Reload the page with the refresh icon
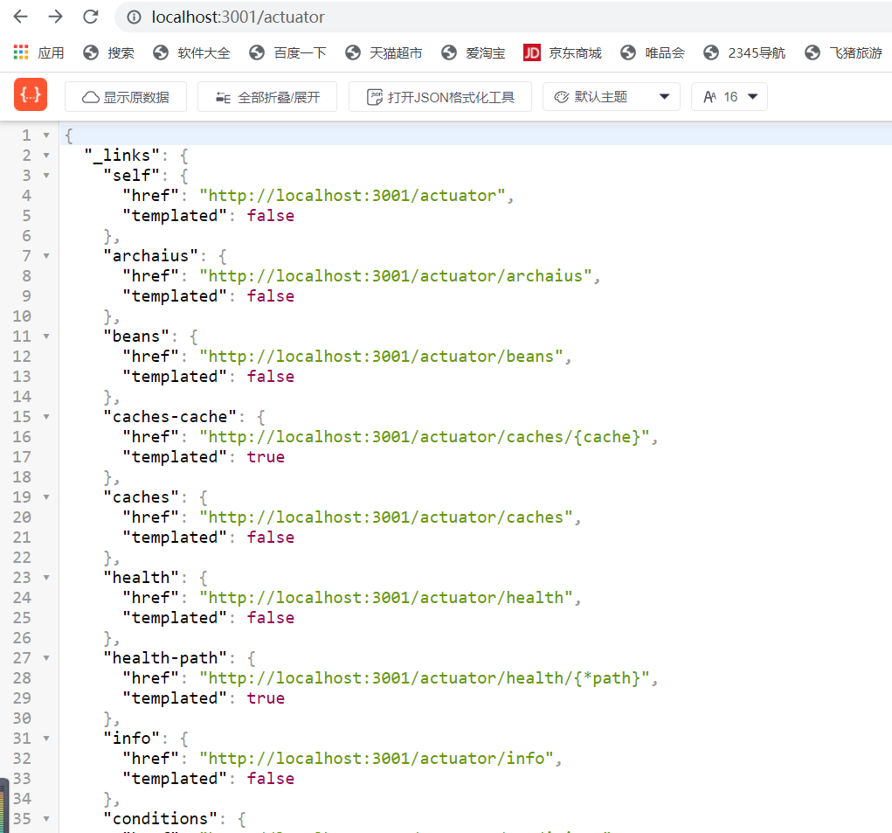The width and height of the screenshot is (892, 833). click(x=91, y=17)
